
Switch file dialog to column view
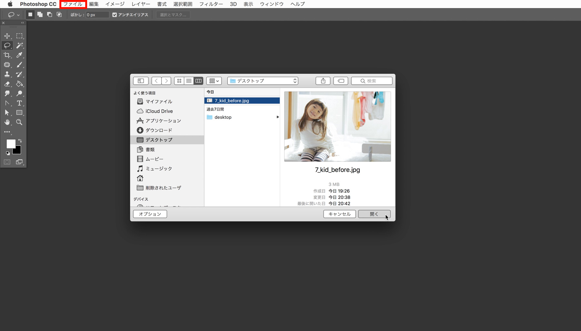[199, 81]
